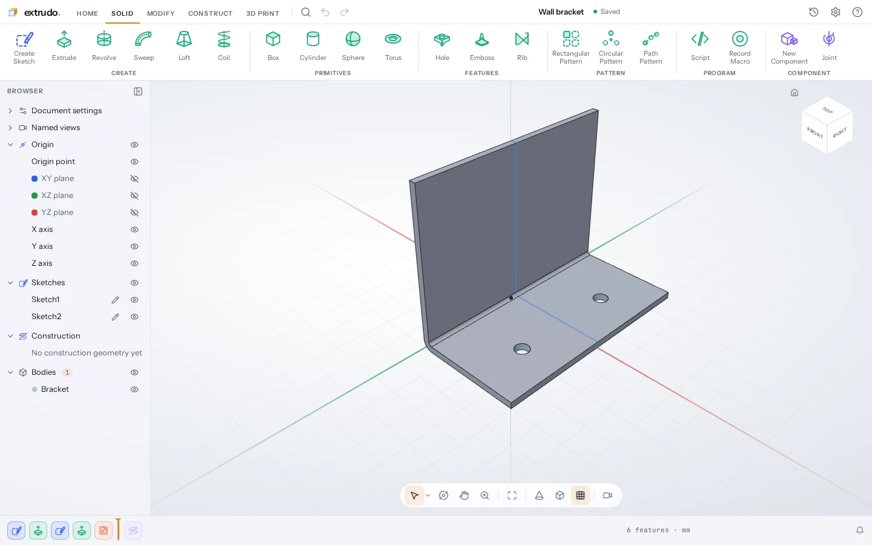
Task: Hide the Z axis
Action: pyautogui.click(x=134, y=263)
